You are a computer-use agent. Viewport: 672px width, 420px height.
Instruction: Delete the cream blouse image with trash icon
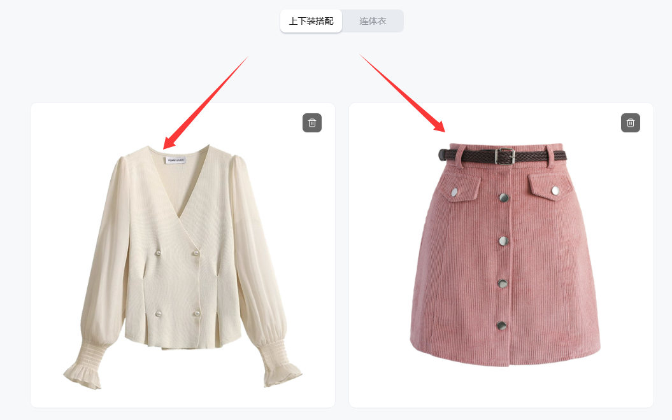(312, 123)
